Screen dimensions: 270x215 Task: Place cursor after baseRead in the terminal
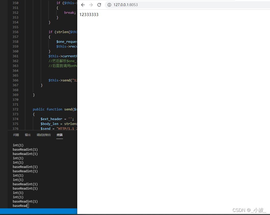click(x=28, y=206)
